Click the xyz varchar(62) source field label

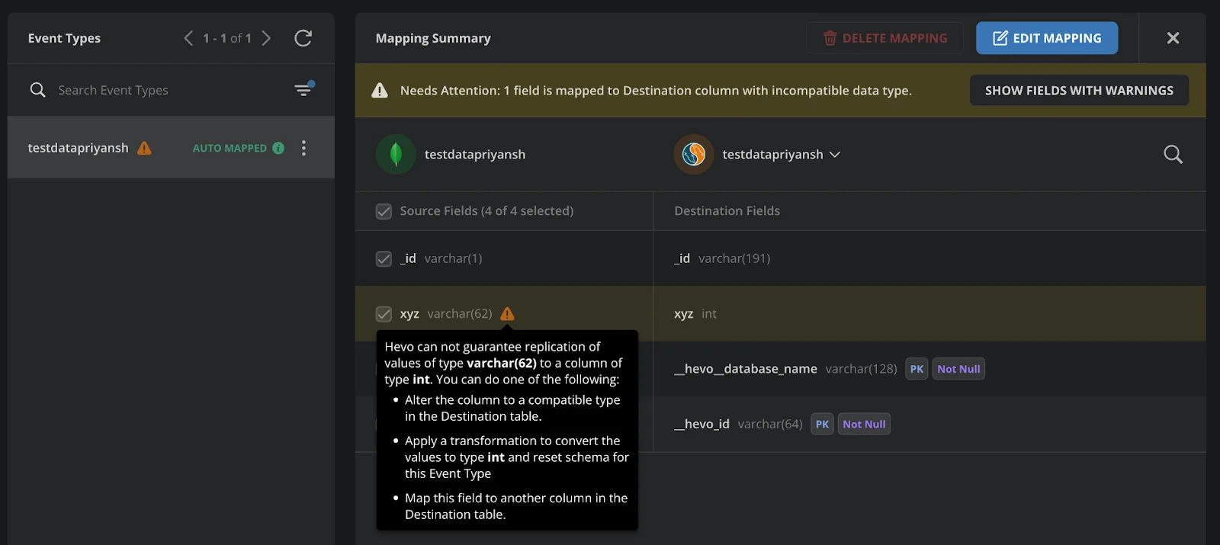[446, 313]
